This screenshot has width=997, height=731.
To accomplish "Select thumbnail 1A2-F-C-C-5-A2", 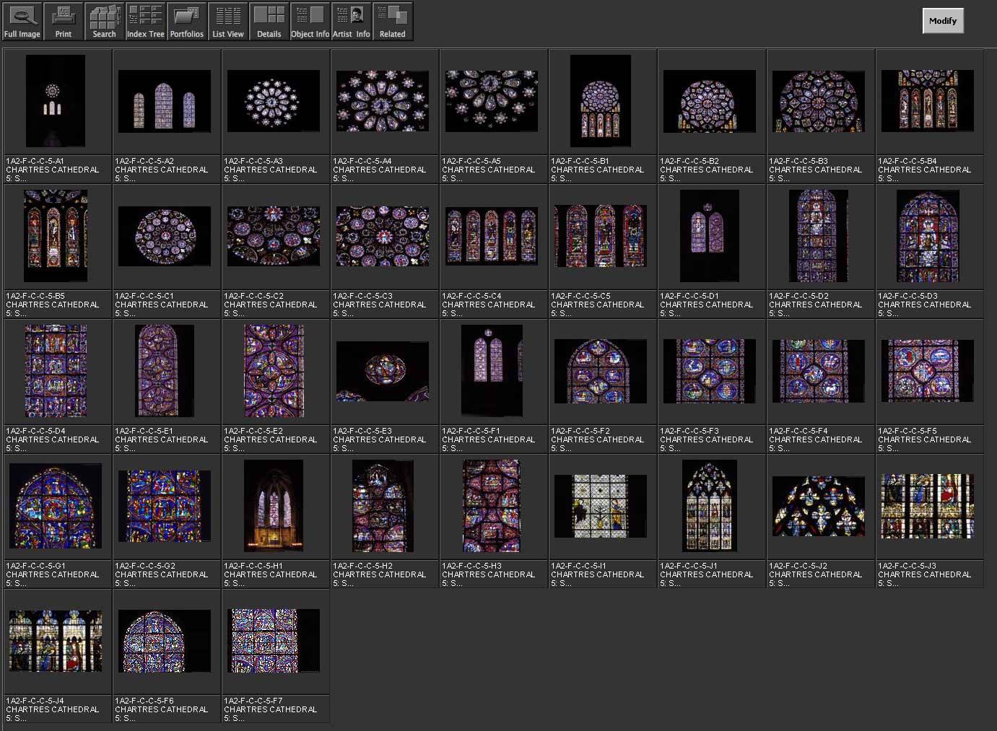I will pyautogui.click(x=165, y=101).
